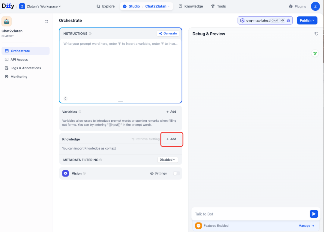Click the sidebar collapse settings icon
324x232 pixels.
click(46, 21)
